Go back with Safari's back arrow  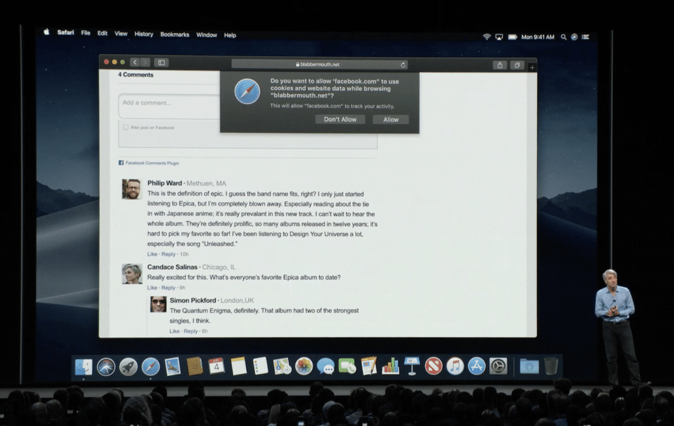tap(134, 63)
